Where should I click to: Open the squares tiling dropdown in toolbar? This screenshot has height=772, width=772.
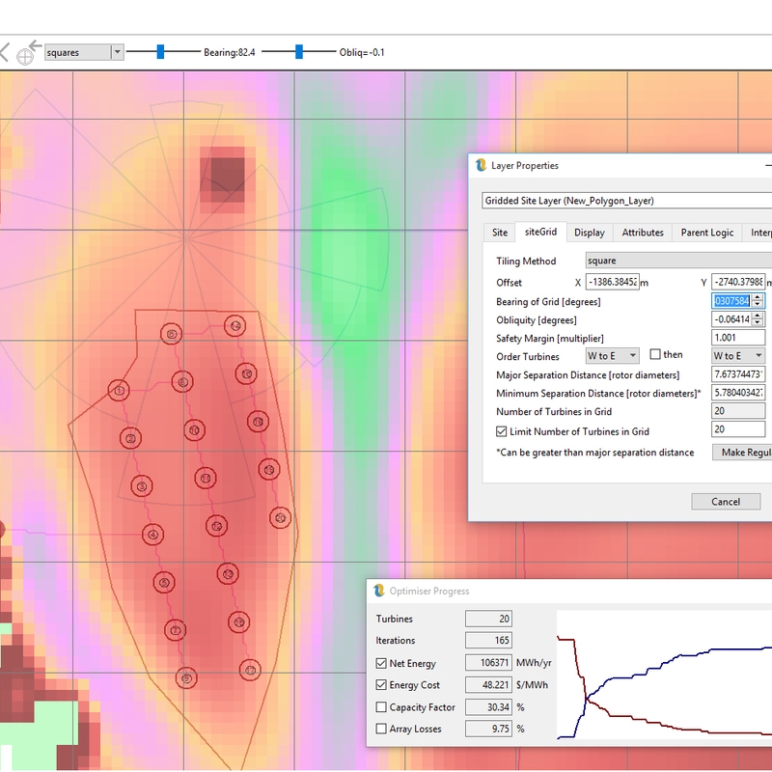coord(117,52)
